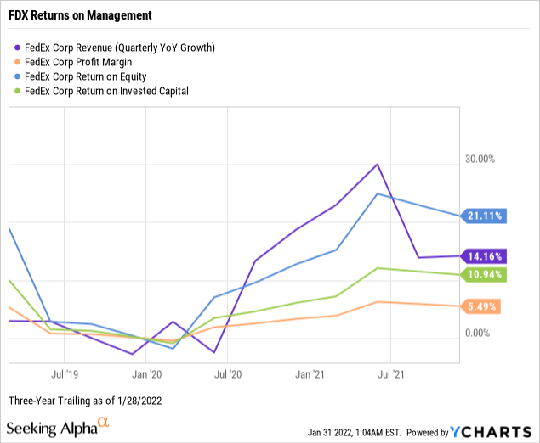Click the Three-Year Trailing date caption
The image size is (540, 443).
tap(85, 400)
